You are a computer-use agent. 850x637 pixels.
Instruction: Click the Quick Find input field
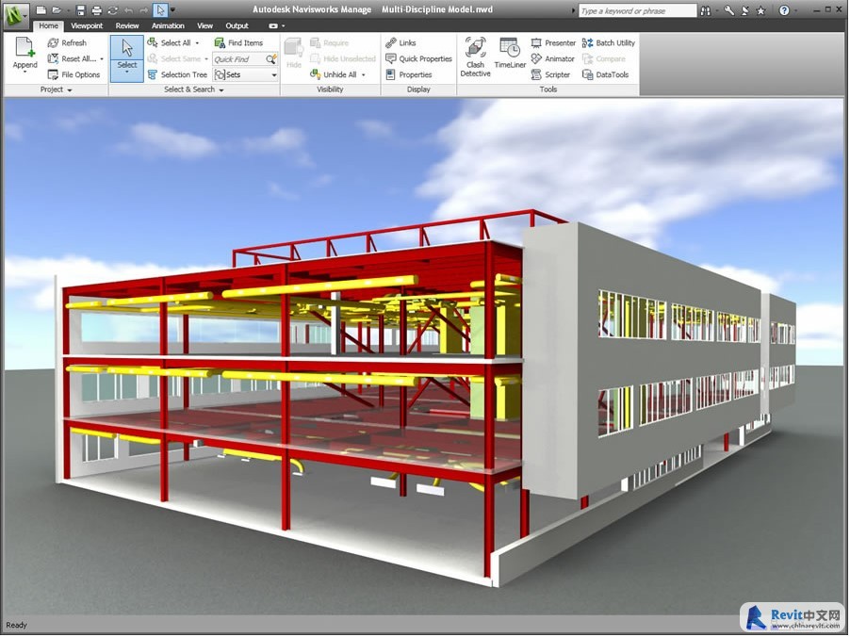click(x=238, y=59)
